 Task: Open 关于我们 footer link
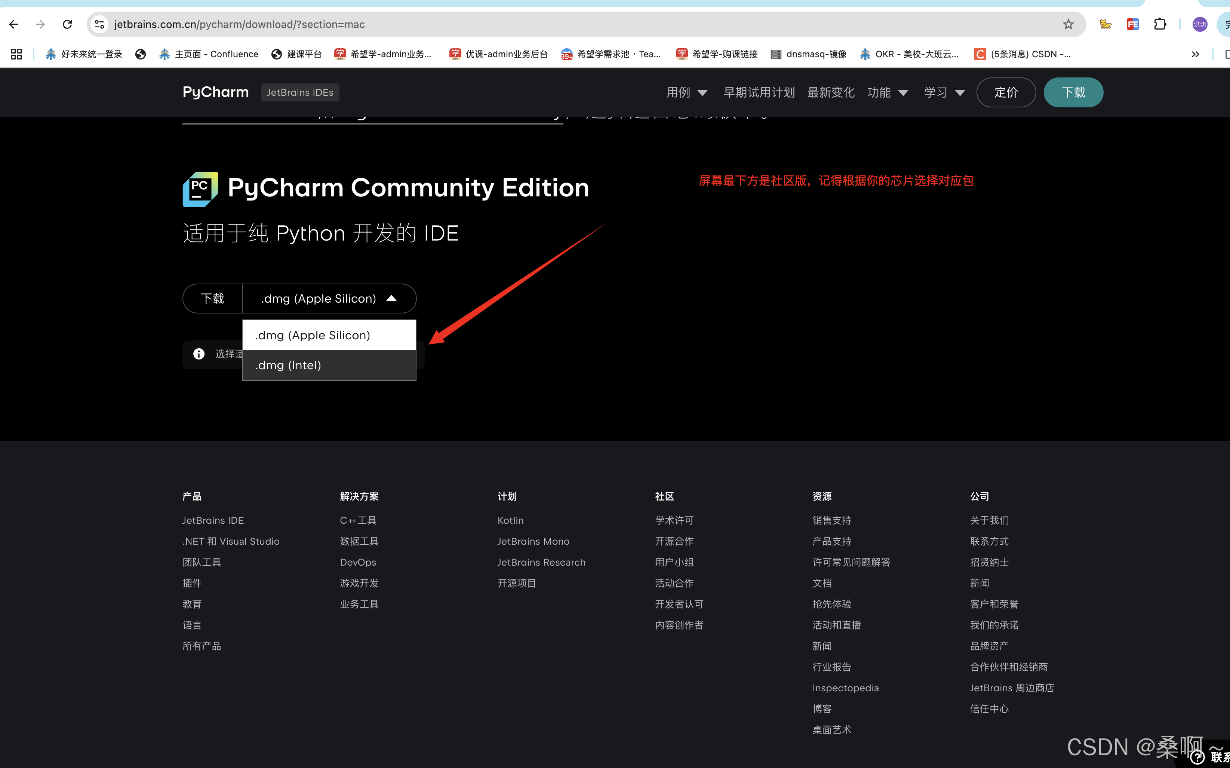click(989, 520)
